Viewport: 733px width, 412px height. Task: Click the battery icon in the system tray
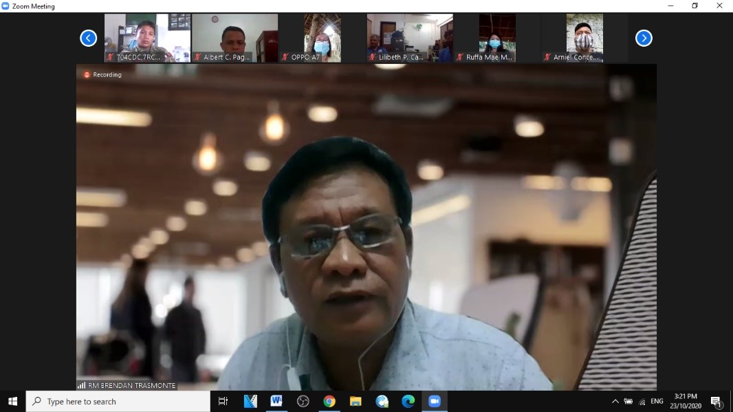pos(628,401)
